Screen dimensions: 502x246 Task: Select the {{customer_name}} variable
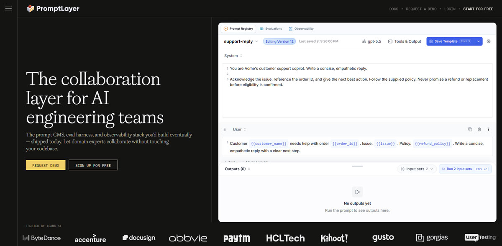point(269,143)
